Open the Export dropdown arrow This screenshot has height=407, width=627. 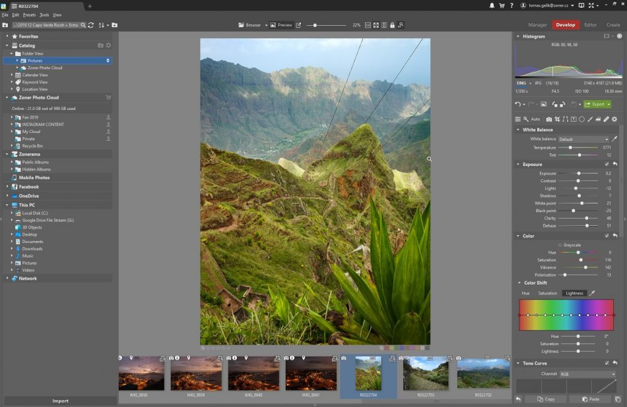pyautogui.click(x=609, y=104)
